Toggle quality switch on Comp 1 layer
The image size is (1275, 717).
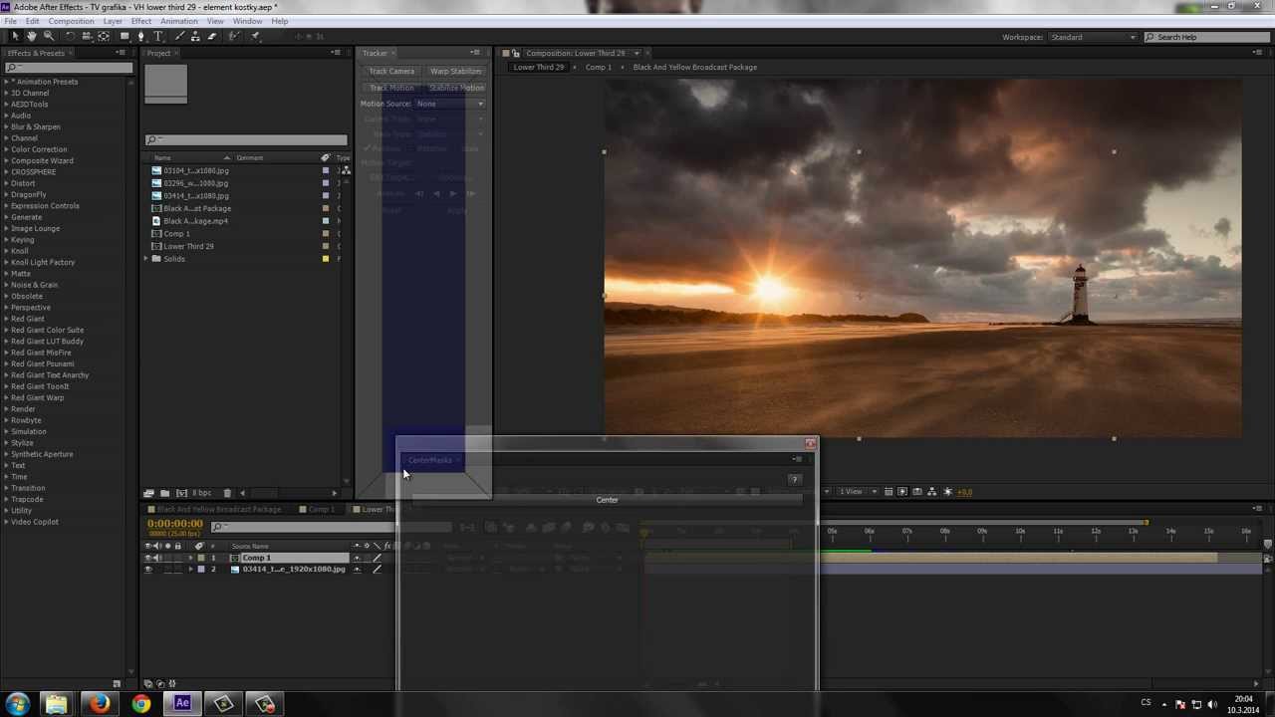378,558
